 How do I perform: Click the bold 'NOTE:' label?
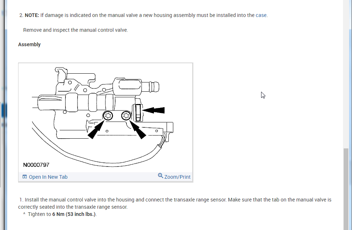coord(32,15)
